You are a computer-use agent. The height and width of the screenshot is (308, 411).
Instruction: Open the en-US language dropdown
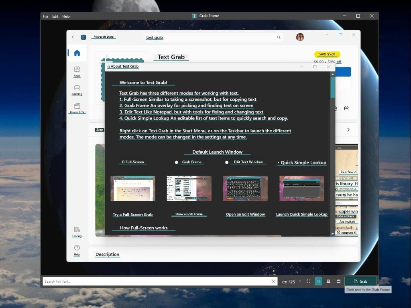(x=291, y=282)
